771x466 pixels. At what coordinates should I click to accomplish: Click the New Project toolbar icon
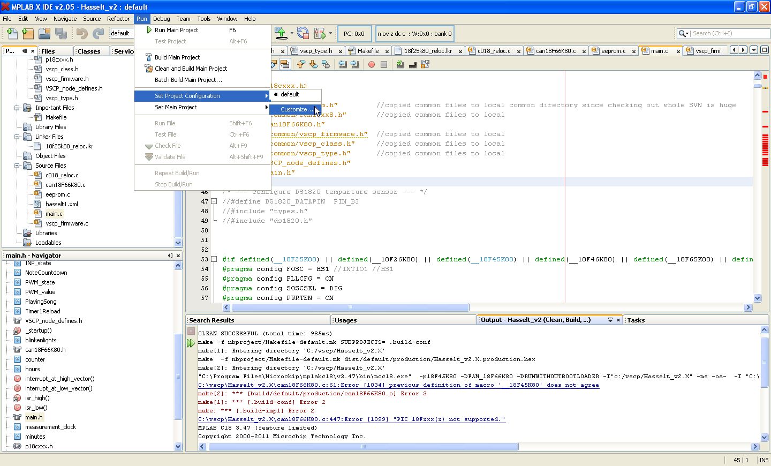click(28, 34)
